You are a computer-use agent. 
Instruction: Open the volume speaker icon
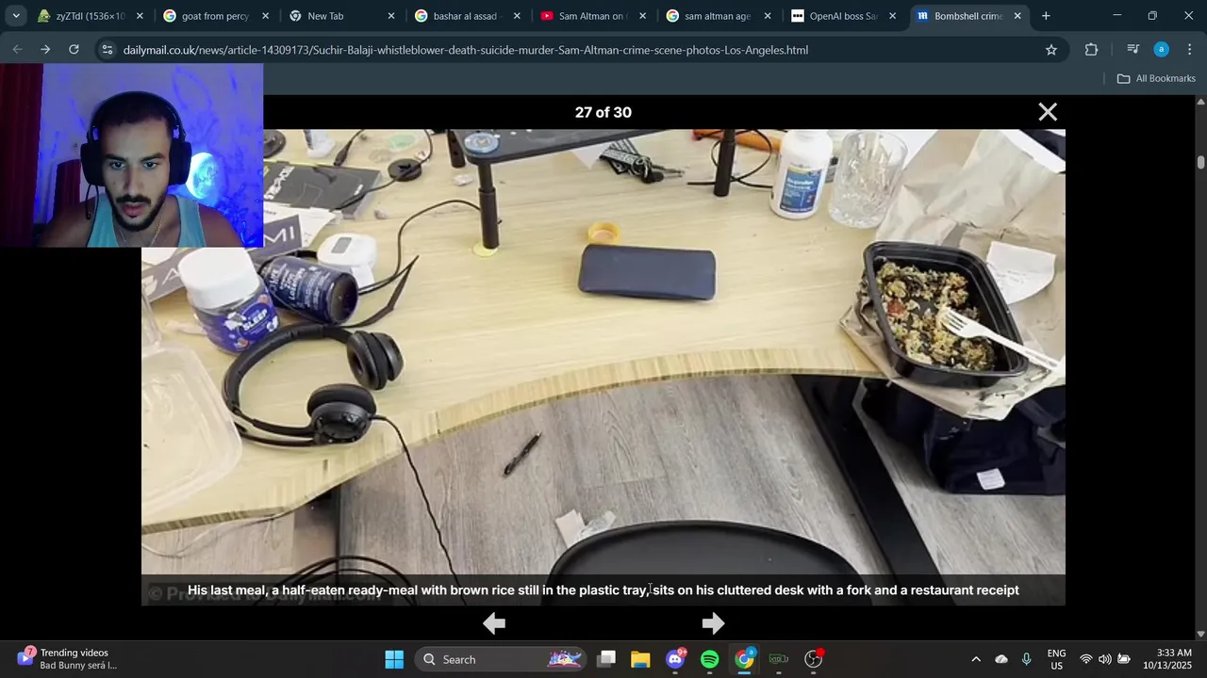(x=1105, y=659)
